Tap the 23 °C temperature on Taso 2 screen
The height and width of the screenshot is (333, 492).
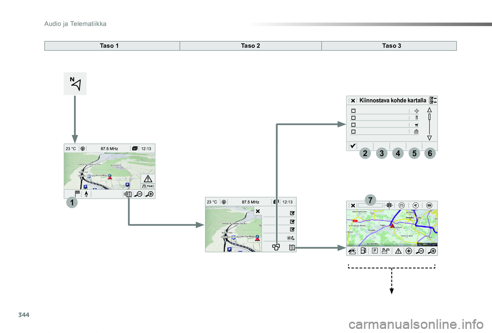click(x=212, y=202)
